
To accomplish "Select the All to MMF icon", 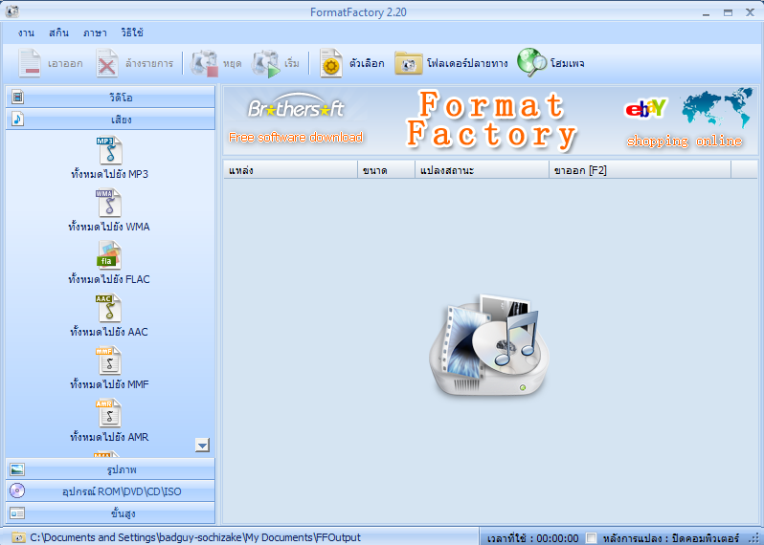I will (109, 360).
